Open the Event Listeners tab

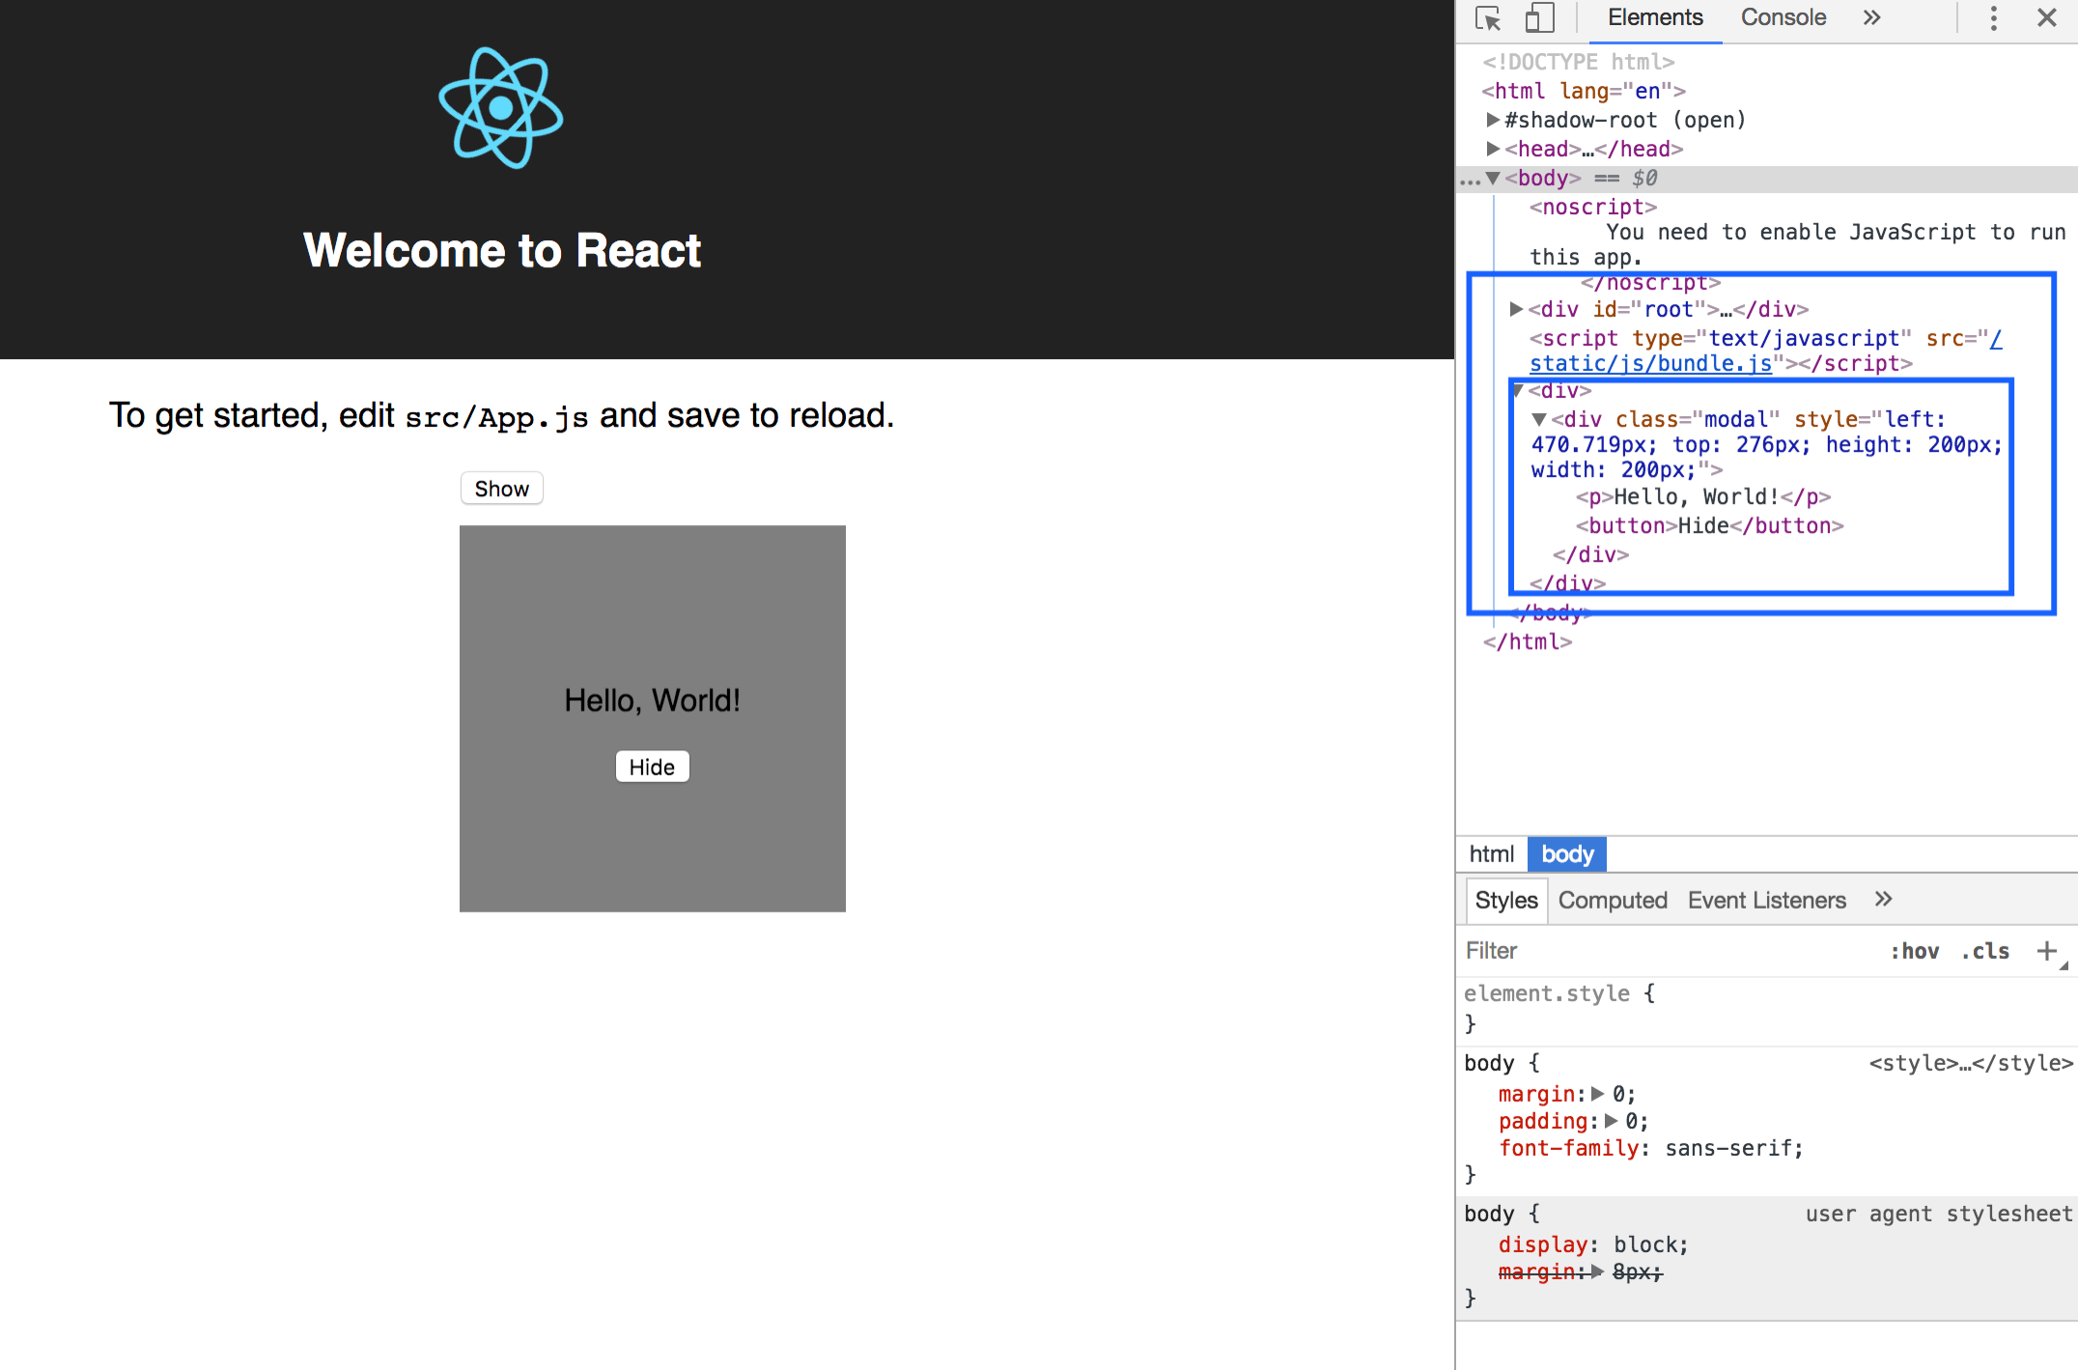[1766, 900]
